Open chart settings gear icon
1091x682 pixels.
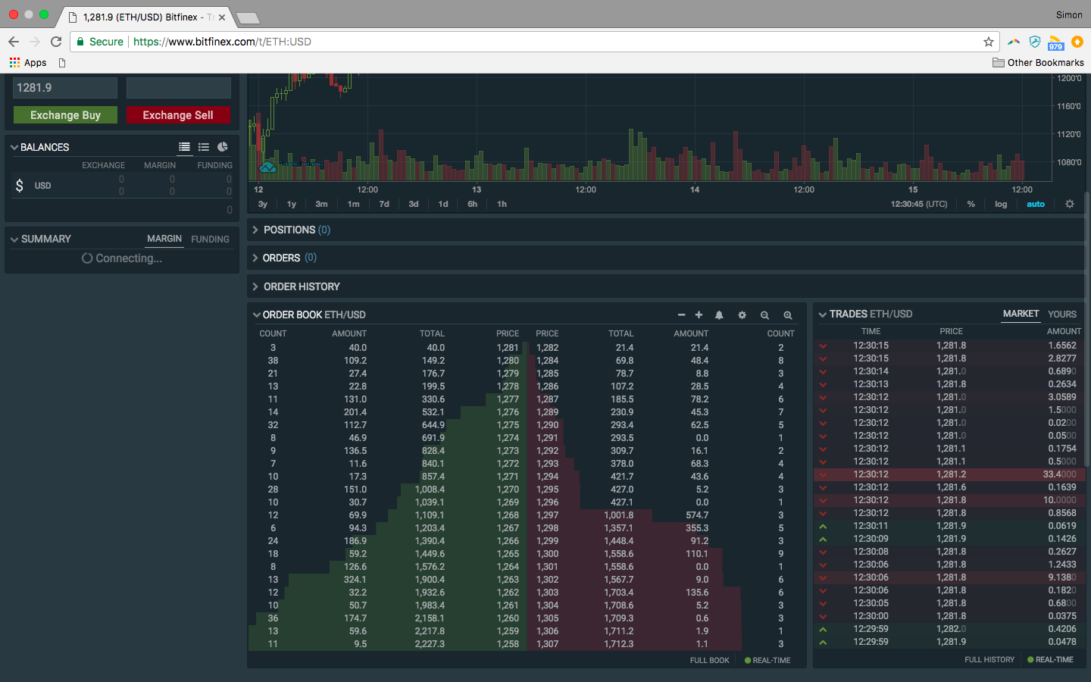pos(1070,204)
